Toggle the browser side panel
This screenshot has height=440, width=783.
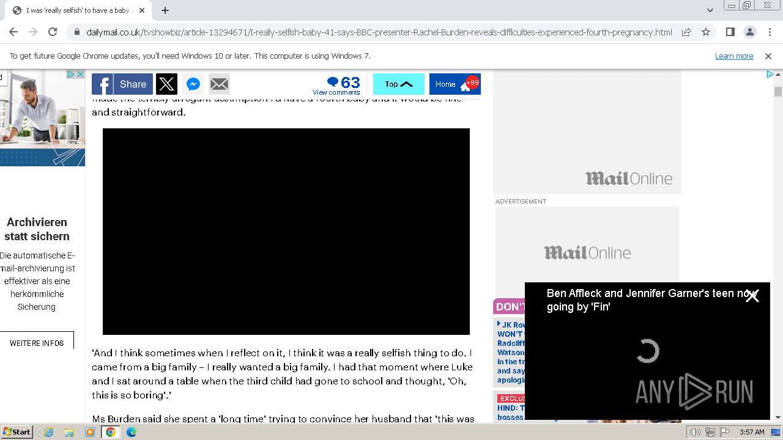tap(730, 32)
